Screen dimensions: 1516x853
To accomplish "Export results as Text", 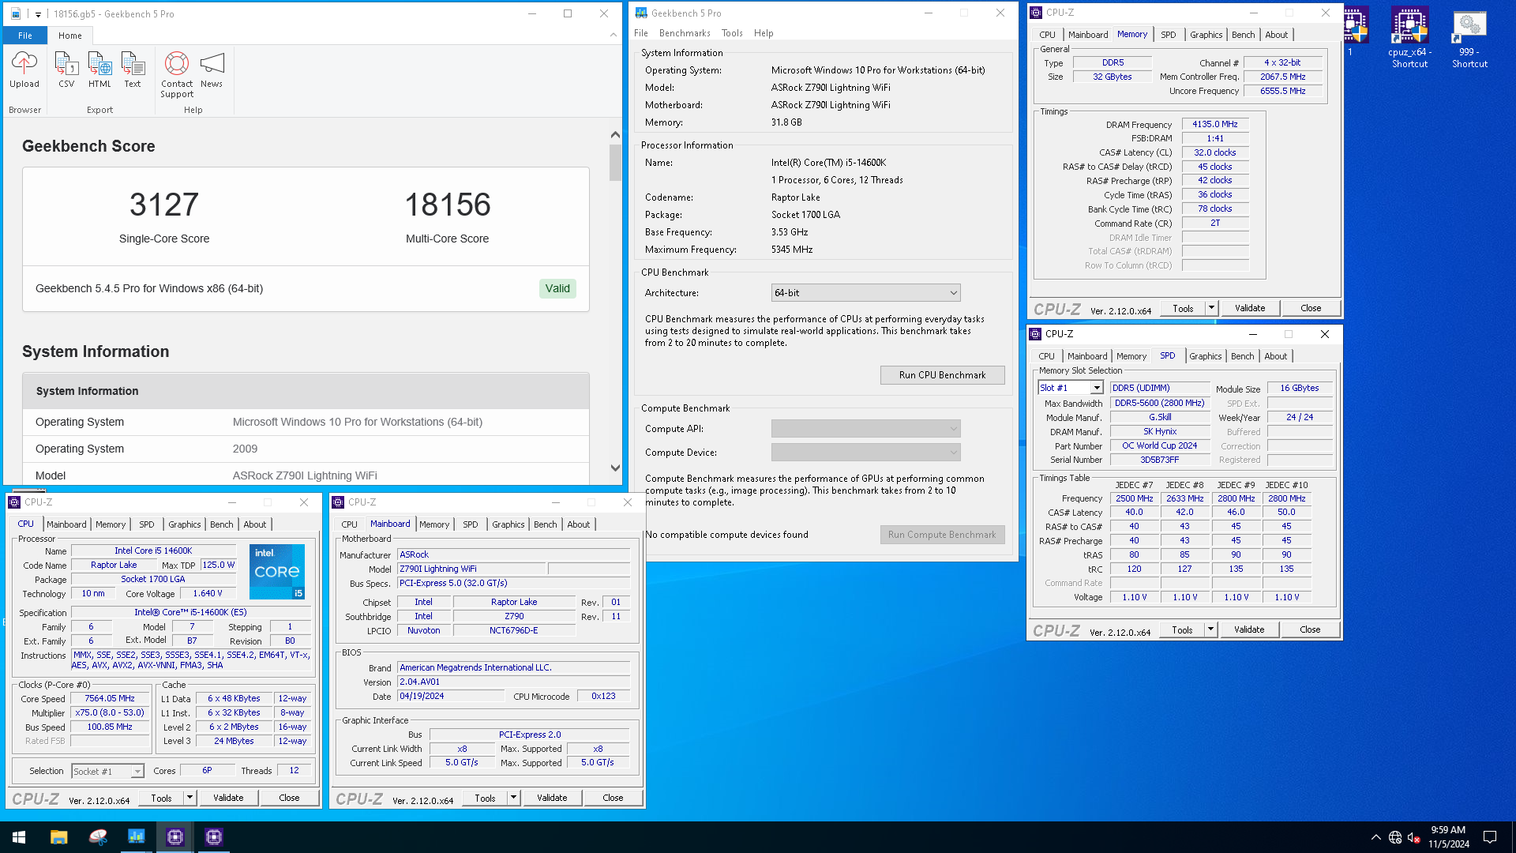I will coord(133,70).
